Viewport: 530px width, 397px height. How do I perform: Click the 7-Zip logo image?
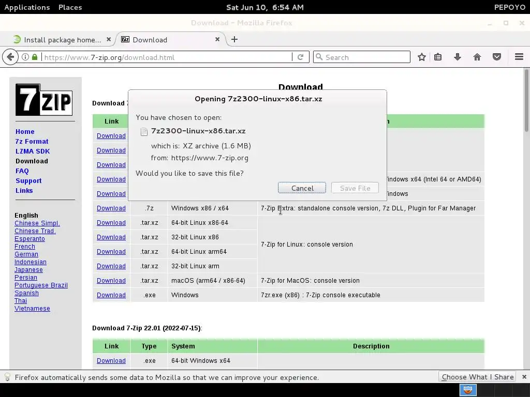click(44, 100)
